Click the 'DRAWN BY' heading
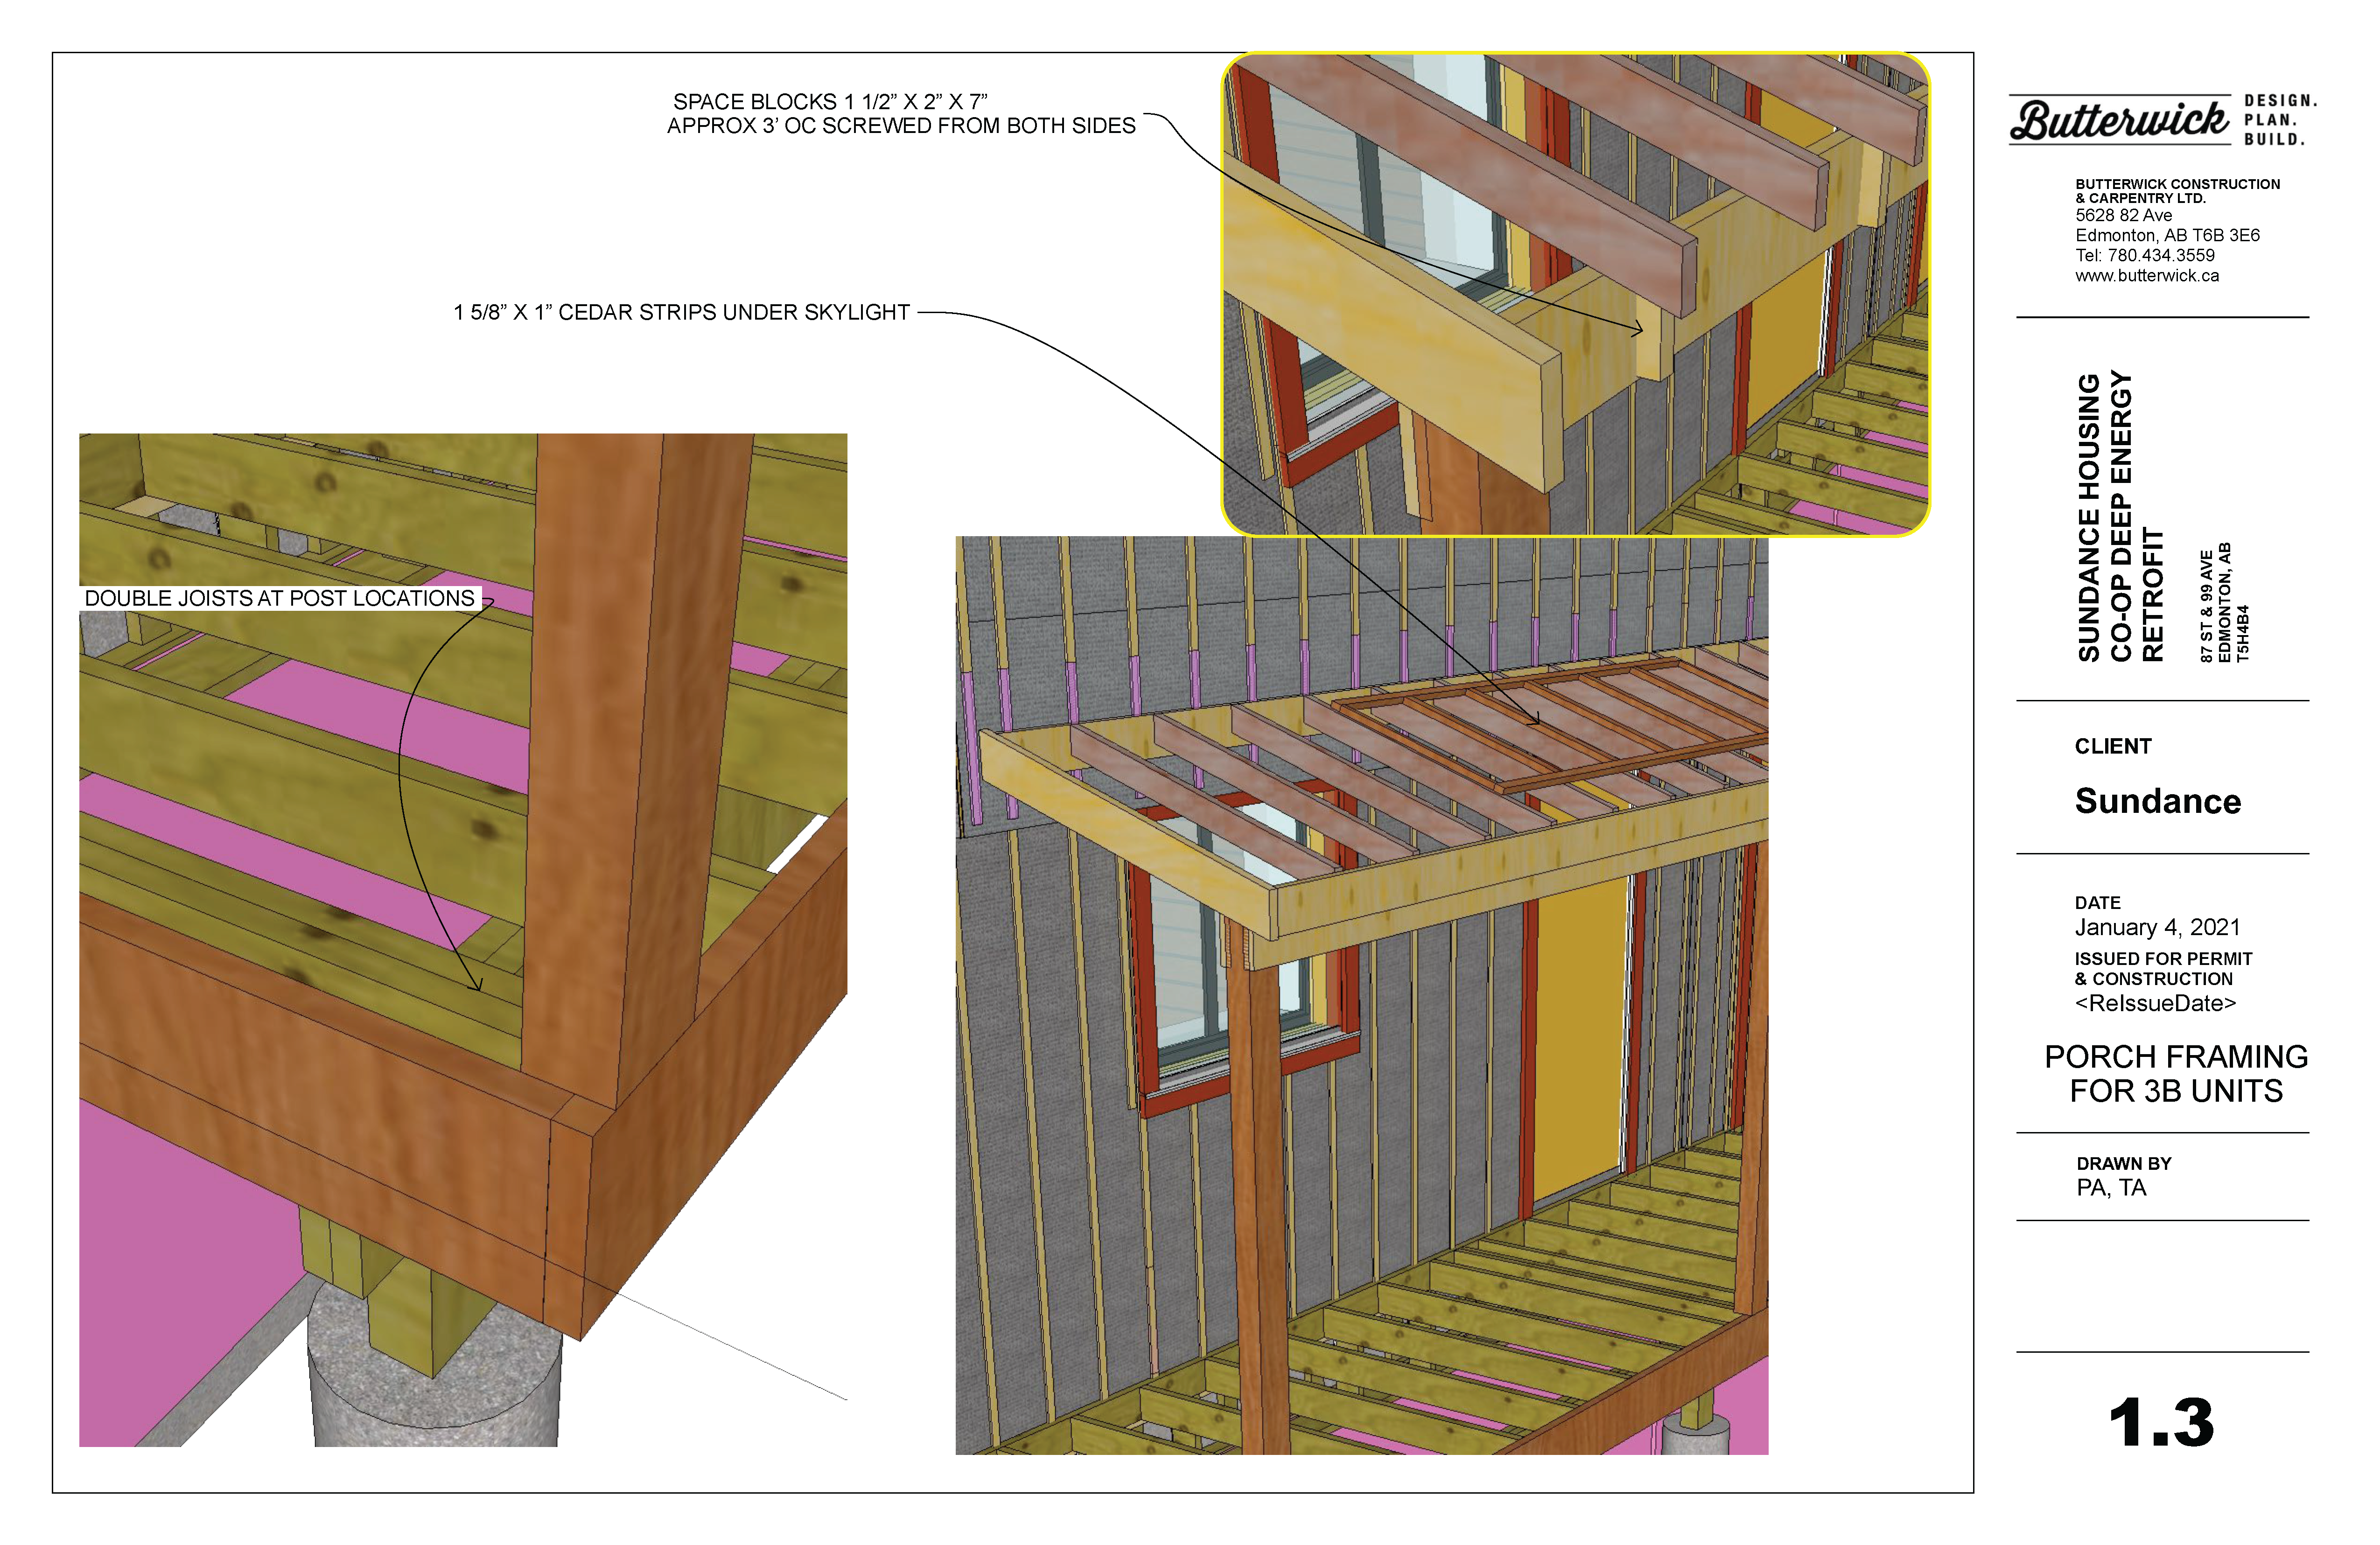This screenshot has height=1545, width=2380. pyautogui.click(x=2124, y=1164)
